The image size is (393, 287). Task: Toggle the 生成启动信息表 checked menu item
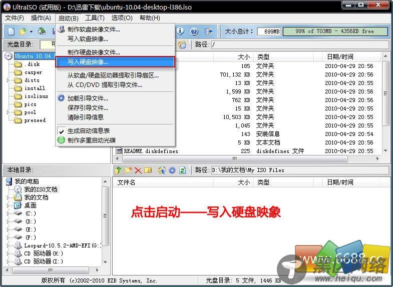coord(115,131)
